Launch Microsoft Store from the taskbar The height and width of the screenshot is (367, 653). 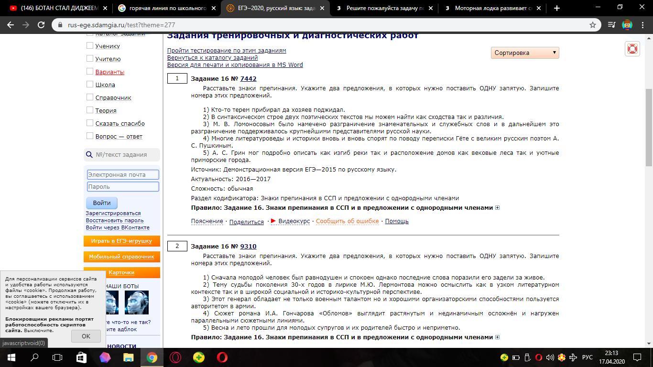[81, 357]
